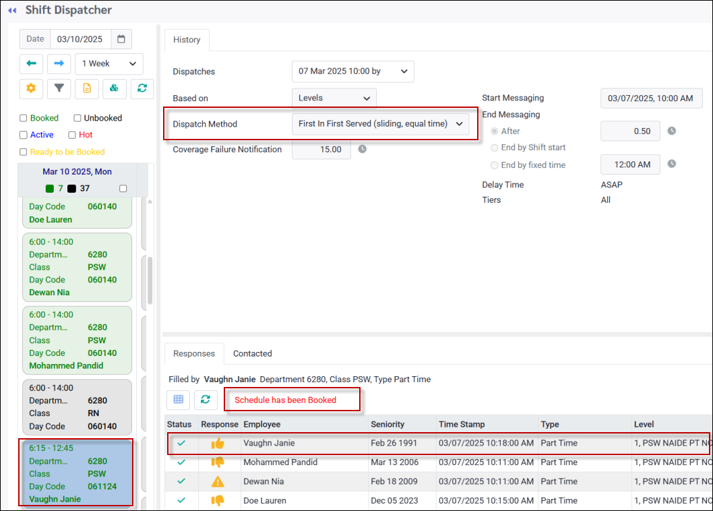The height and width of the screenshot is (511, 713).
Task: Select the Dewan Nia 6:00 - 14:00 shift card
Action: click(x=77, y=267)
